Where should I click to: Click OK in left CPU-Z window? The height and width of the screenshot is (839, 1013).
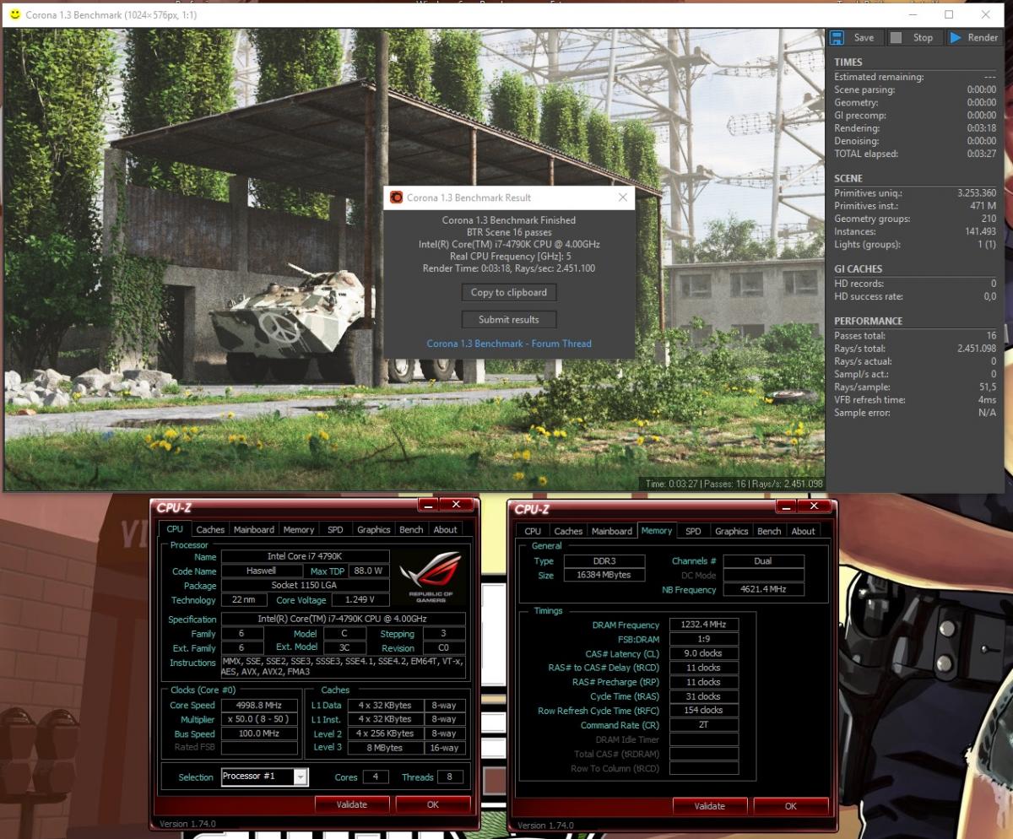(433, 804)
